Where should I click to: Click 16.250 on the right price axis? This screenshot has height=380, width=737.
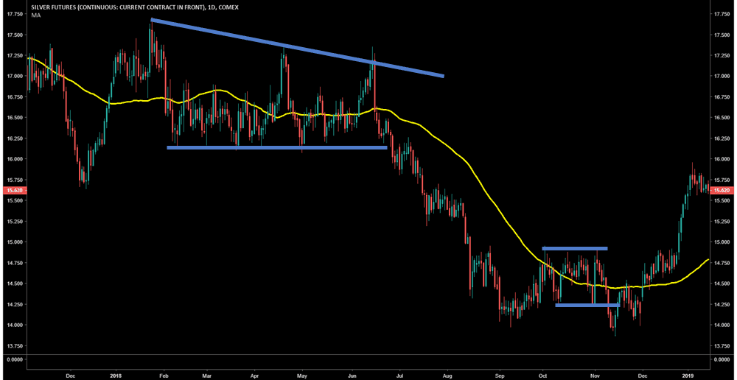[x=722, y=138]
